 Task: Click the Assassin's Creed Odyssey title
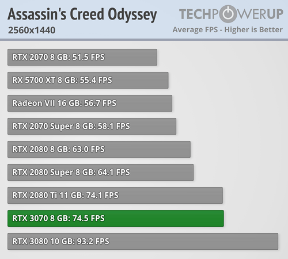coord(82,15)
